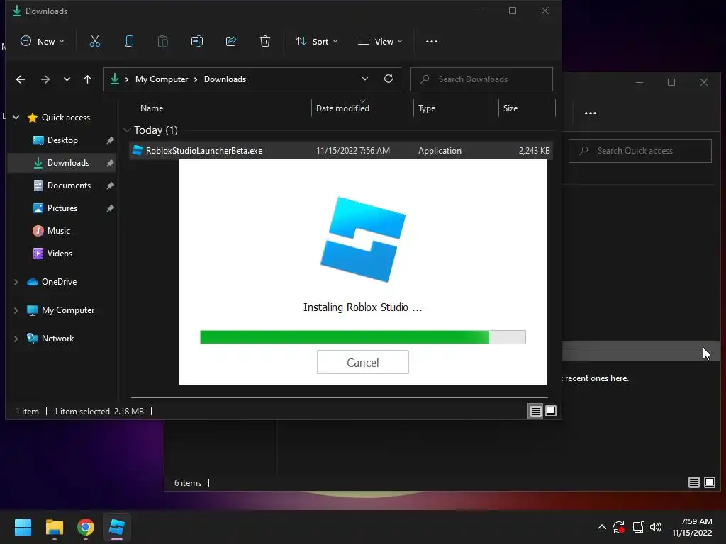
Task: Click network icon in system tray
Action: (x=639, y=527)
